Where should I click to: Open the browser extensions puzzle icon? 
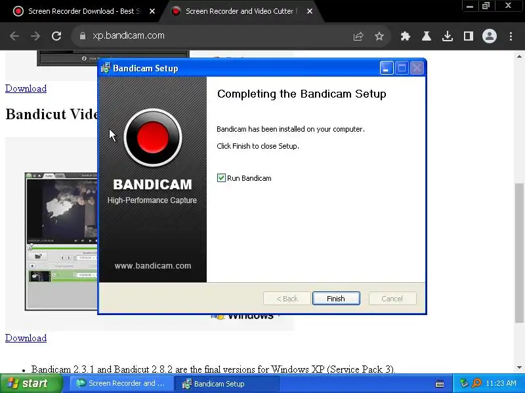tap(405, 36)
